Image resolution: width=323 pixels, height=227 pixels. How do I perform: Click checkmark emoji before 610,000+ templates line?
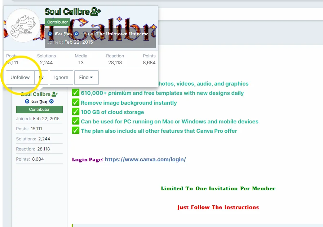point(76,92)
